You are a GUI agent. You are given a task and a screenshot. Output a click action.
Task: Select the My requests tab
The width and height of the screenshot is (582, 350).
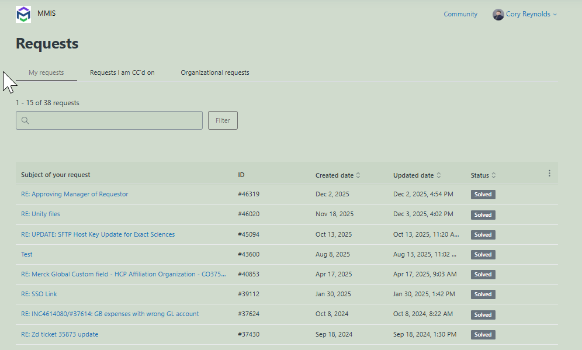[x=46, y=73]
